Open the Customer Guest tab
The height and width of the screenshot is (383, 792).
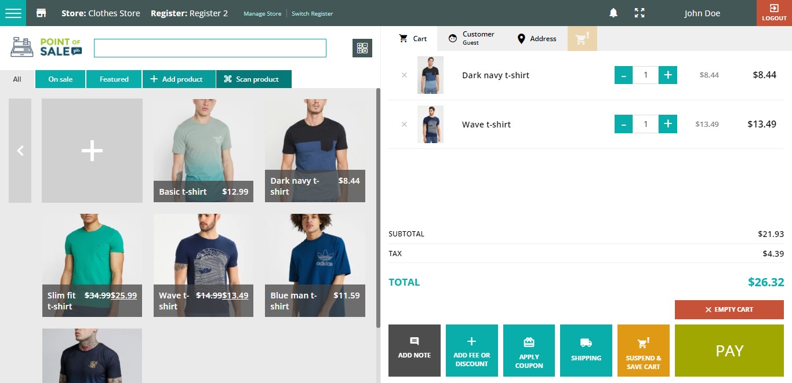(x=471, y=38)
